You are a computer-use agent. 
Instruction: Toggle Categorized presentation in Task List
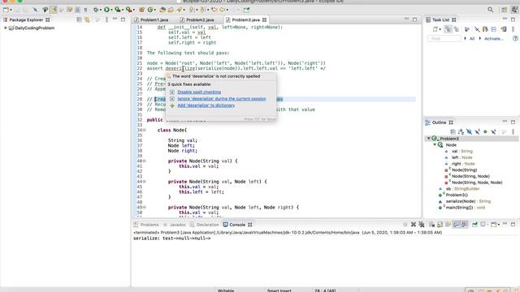point(448,29)
